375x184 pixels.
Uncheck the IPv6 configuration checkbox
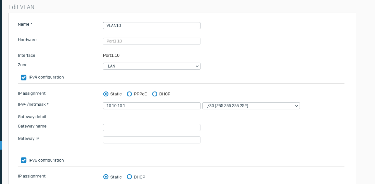(x=23, y=160)
